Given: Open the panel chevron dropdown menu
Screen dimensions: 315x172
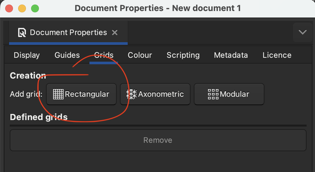Looking at the screenshot, I should (x=303, y=32).
